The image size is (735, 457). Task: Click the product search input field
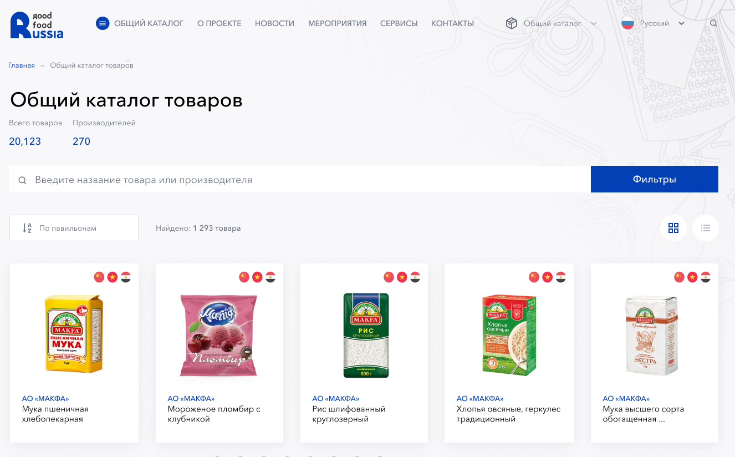click(x=300, y=180)
